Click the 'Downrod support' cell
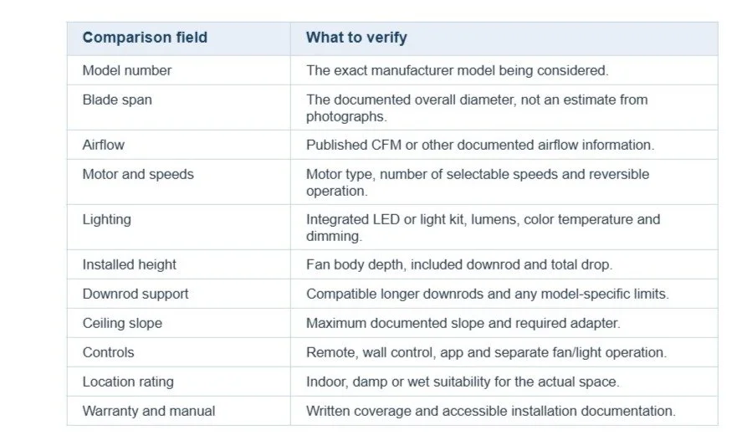This screenshot has height=446, width=742. (x=178, y=294)
